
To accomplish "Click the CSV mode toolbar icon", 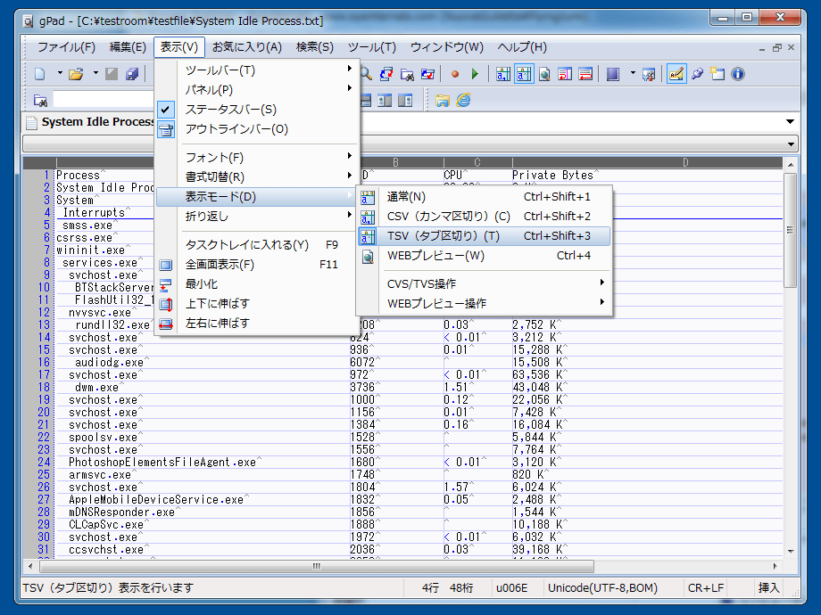I will 503,74.
